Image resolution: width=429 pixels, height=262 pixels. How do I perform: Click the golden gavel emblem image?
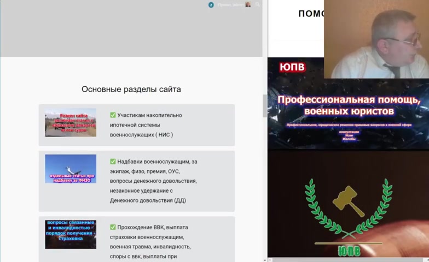point(349,201)
